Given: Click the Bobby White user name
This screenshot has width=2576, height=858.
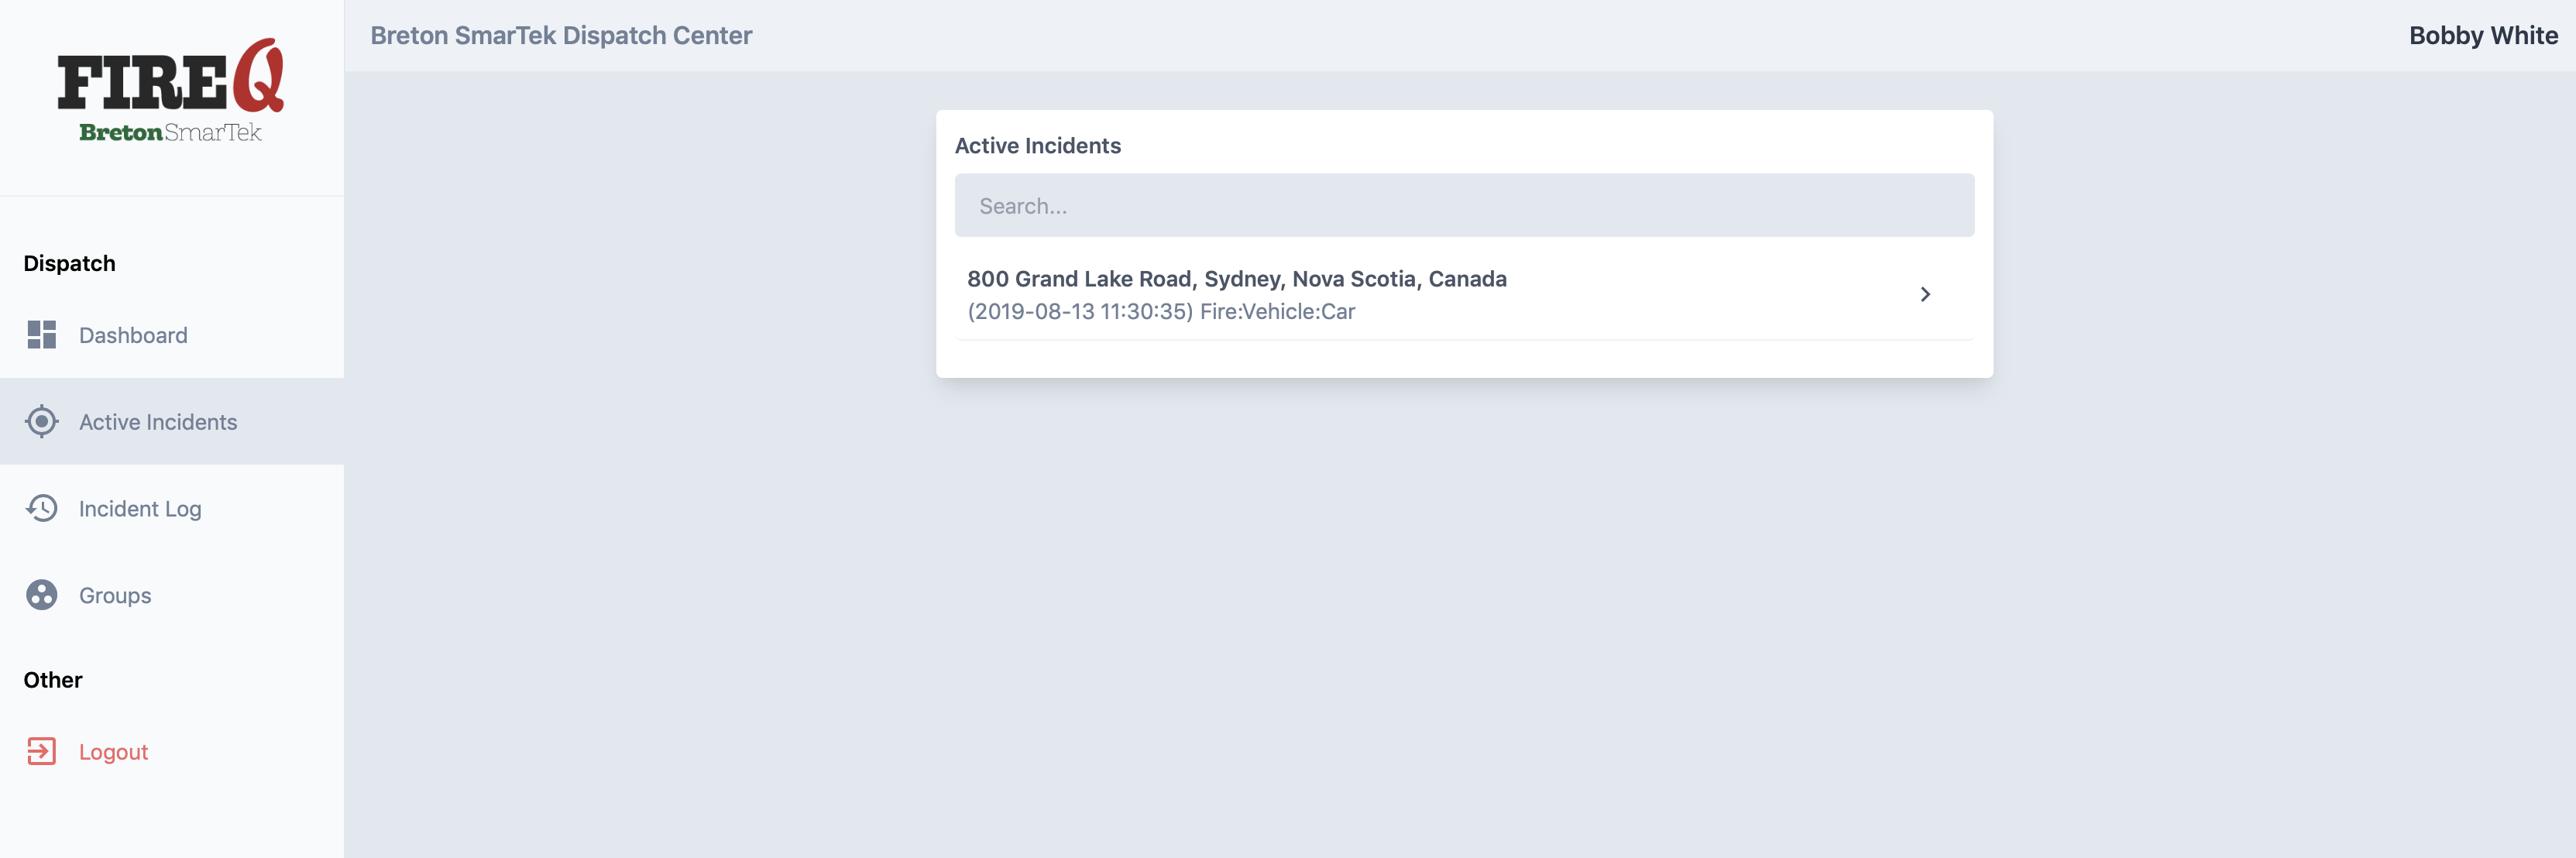Looking at the screenshot, I should pos(2483,36).
